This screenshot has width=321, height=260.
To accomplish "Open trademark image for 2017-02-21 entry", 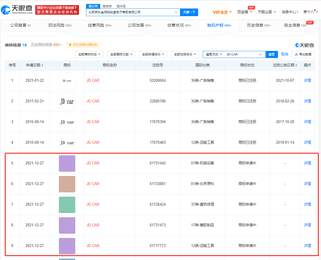I will pyautogui.click(x=67, y=102).
